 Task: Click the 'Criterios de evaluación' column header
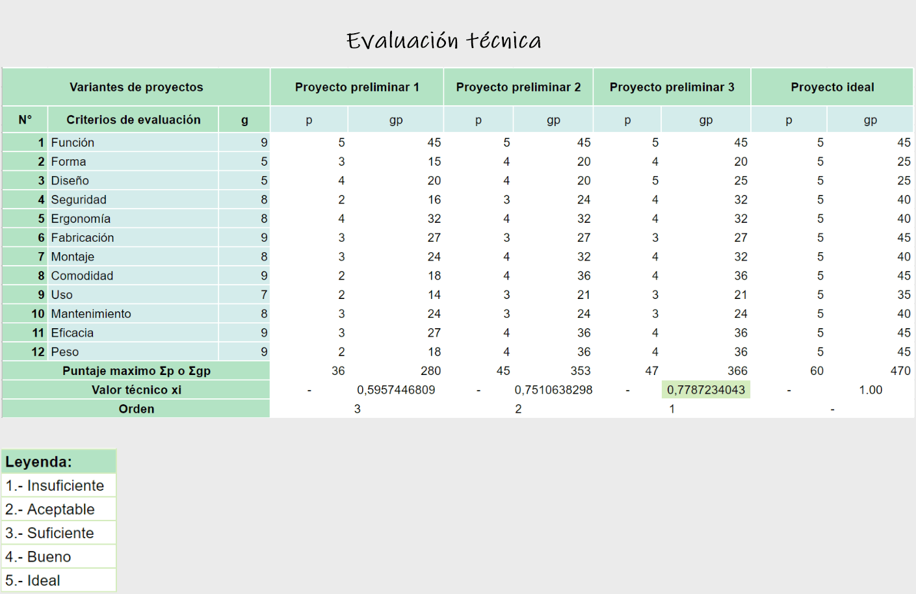(133, 120)
